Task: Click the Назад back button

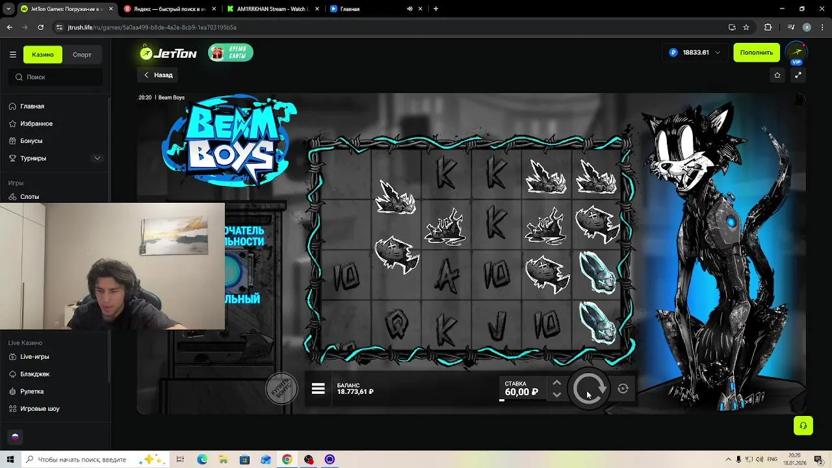Action: [159, 75]
